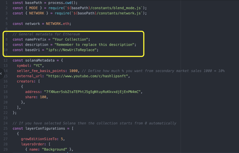The image size is (239, 153).
Task: Click the hashlipsnft YouTube URL string
Action: (87, 76)
